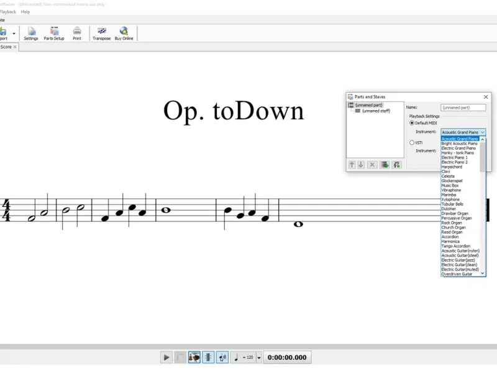Viewport: 497px width, 373px height.
Task: Open the Transpose tool
Action: [101, 34]
